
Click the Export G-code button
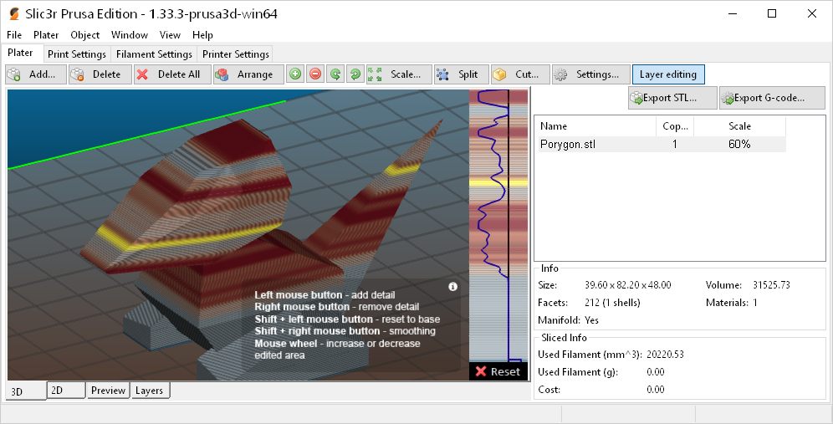point(771,98)
